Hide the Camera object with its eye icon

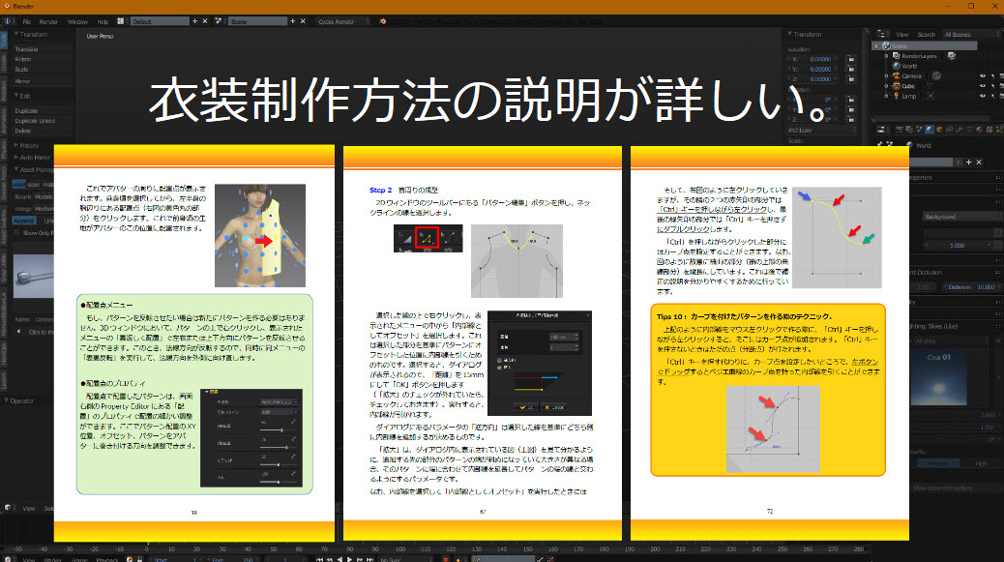coord(982,76)
